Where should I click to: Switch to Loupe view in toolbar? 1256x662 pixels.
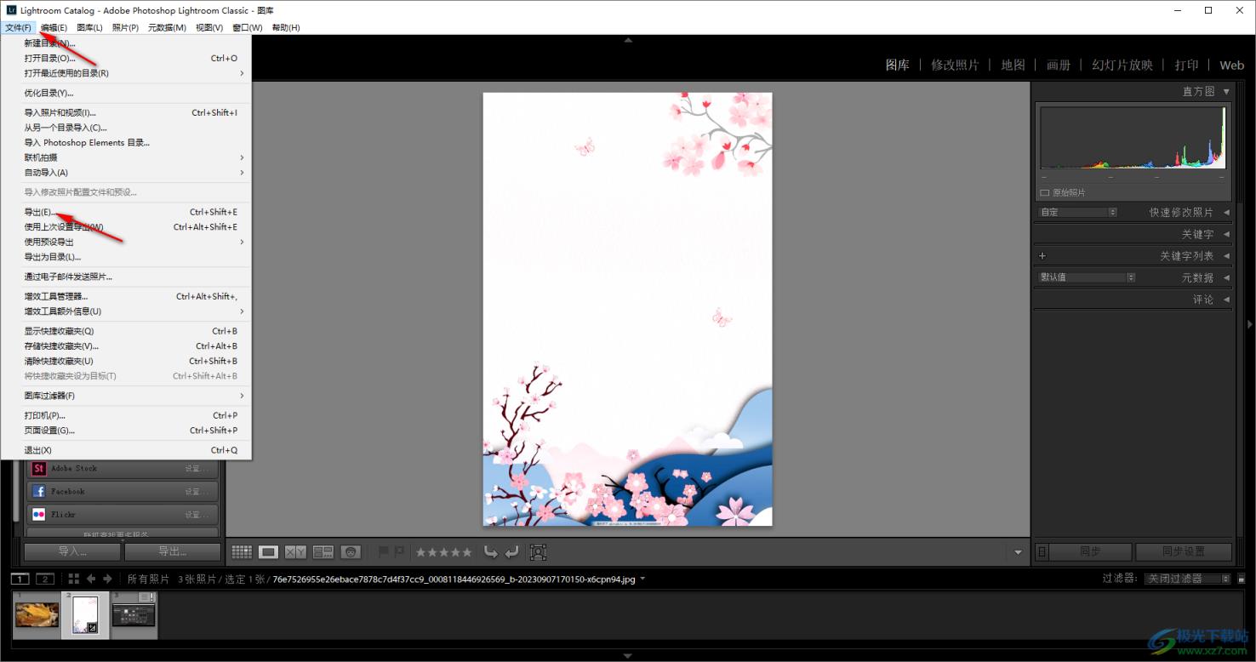point(268,552)
